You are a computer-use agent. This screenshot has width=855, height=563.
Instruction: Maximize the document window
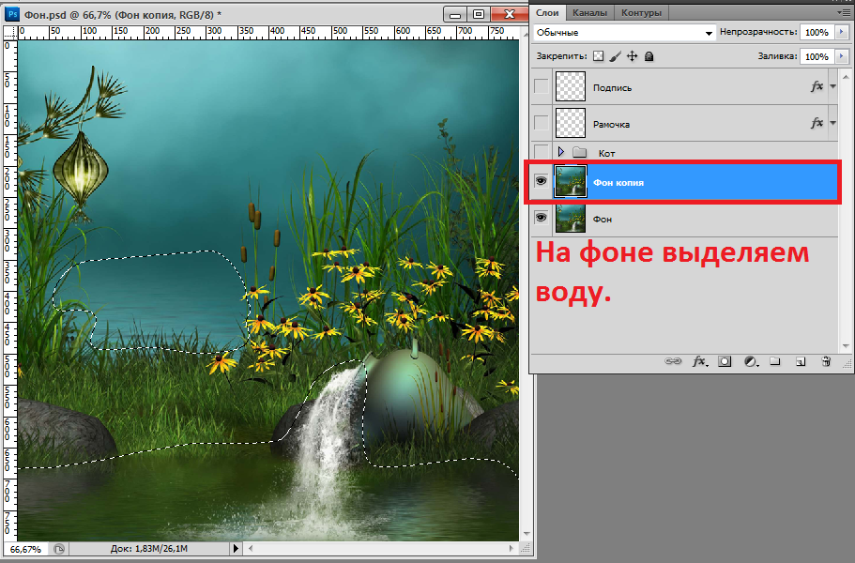tap(479, 14)
